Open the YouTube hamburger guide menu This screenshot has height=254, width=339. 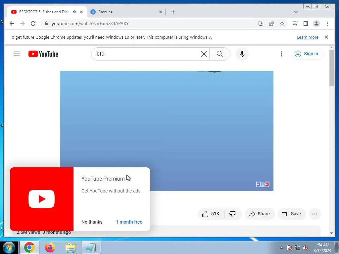(x=17, y=54)
